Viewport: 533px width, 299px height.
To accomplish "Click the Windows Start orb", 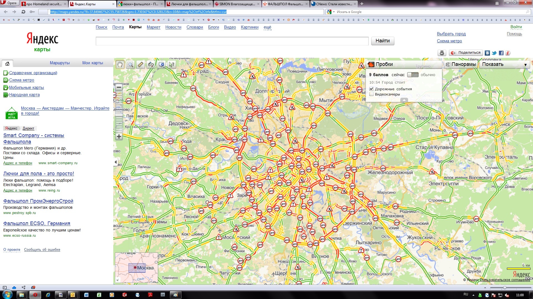I will tap(7, 295).
